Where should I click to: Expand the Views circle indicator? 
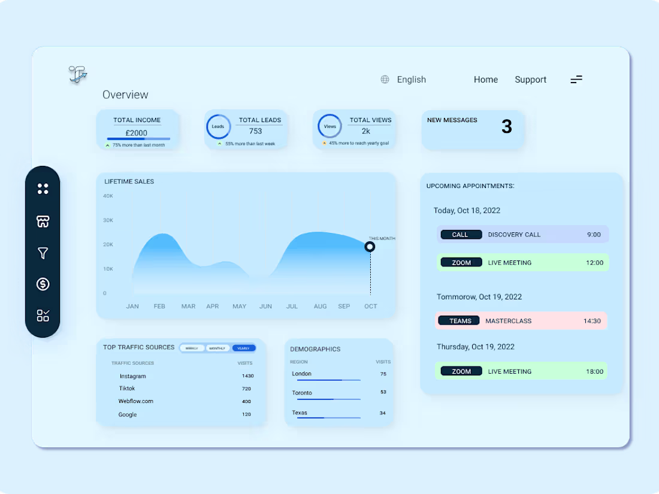click(x=329, y=126)
